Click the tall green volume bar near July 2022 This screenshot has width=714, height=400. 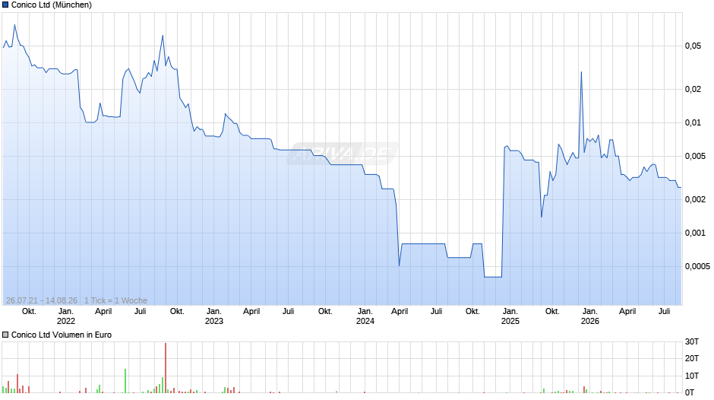point(125,381)
